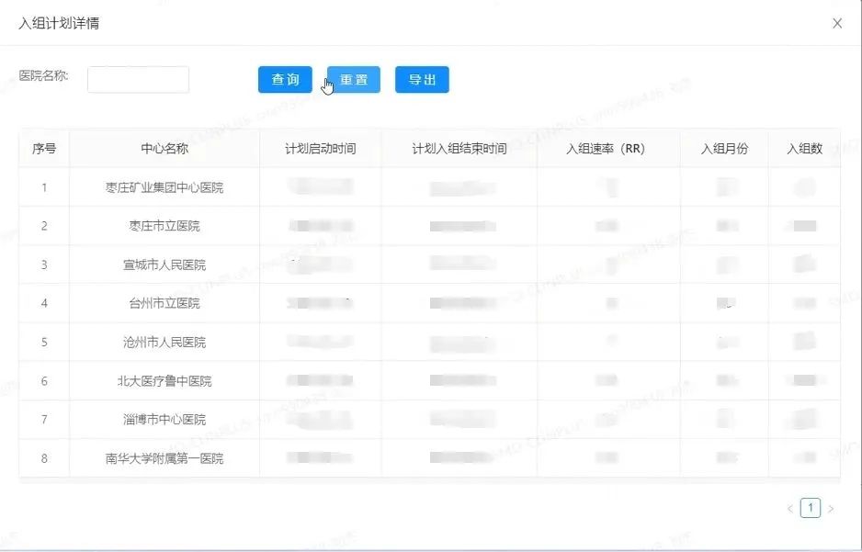The image size is (862, 552).
Task: Click the 医院名称 label
Action: [43, 76]
